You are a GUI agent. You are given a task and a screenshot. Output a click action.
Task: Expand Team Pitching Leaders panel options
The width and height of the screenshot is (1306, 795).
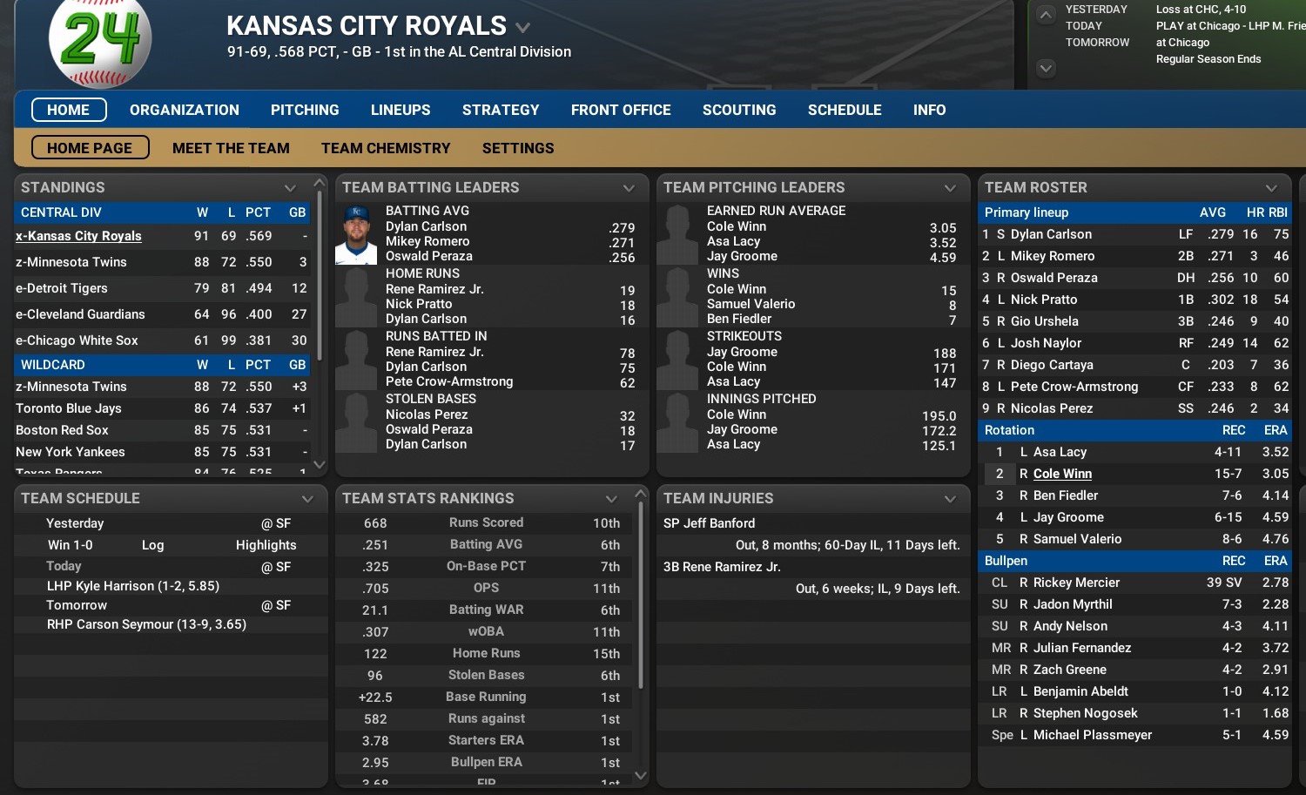(950, 188)
